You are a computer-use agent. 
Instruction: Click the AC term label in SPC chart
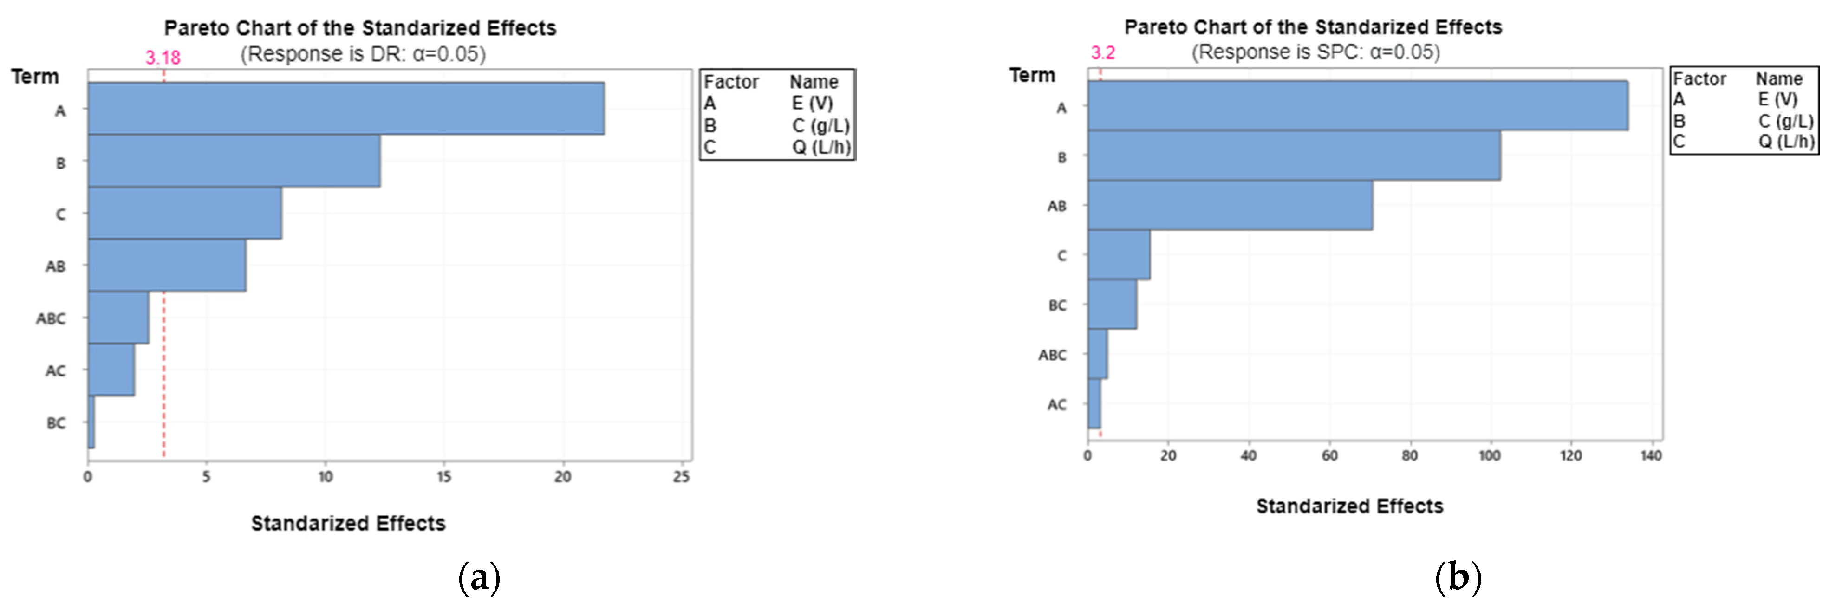click(x=1056, y=405)
